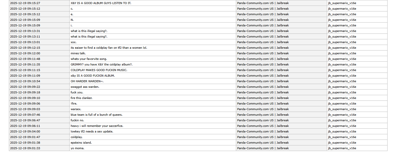Select "heavy i will remember your saccerfice." message

click(x=97, y=126)
